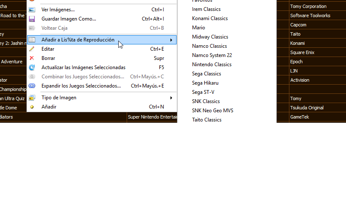Click the Capcom publisher cell

tap(317, 25)
